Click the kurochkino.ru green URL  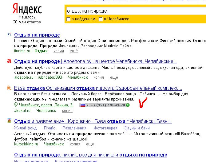26,144
